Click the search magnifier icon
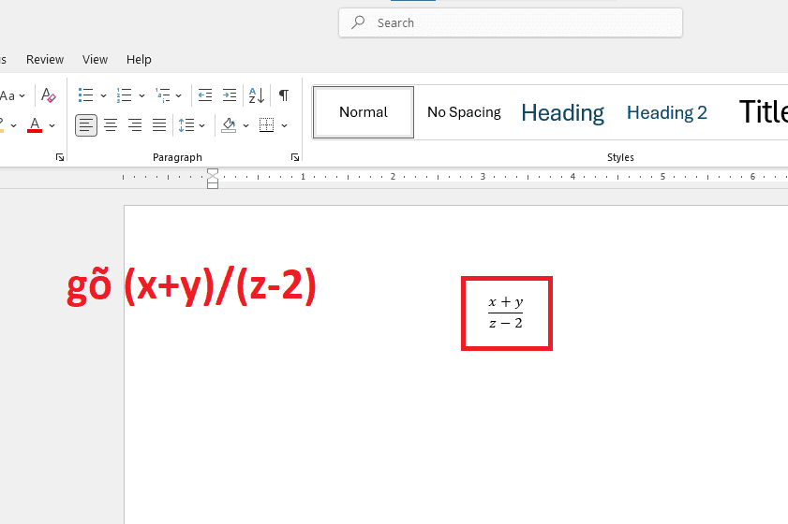Screen dimensions: 788x524 (358, 22)
